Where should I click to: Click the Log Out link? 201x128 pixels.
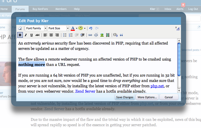click(x=193, y=9)
